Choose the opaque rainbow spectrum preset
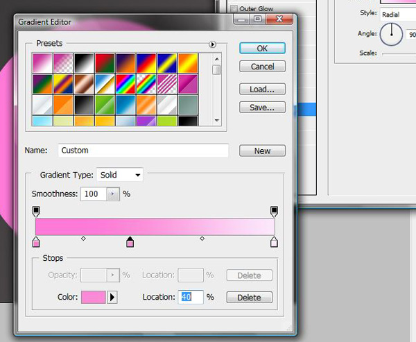Viewport: 416px width, 342px height. tap(125, 84)
